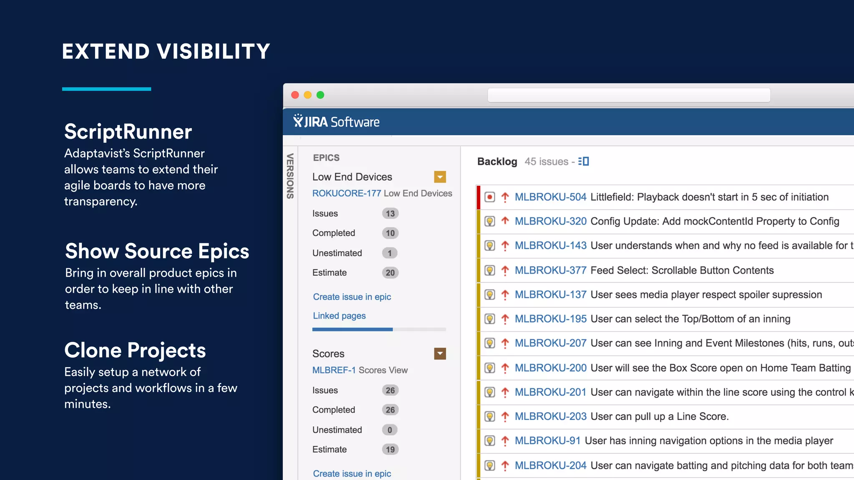Screen dimensions: 854x480
Task: Click story type icon on MLBROKU-201
Action: point(490,392)
